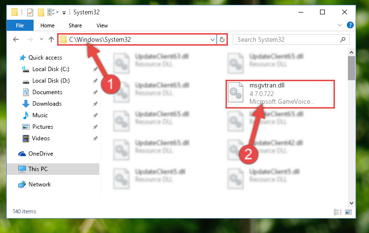The height and width of the screenshot is (233, 369).
Task: Open the Help question mark icon
Action: tap(350, 25)
